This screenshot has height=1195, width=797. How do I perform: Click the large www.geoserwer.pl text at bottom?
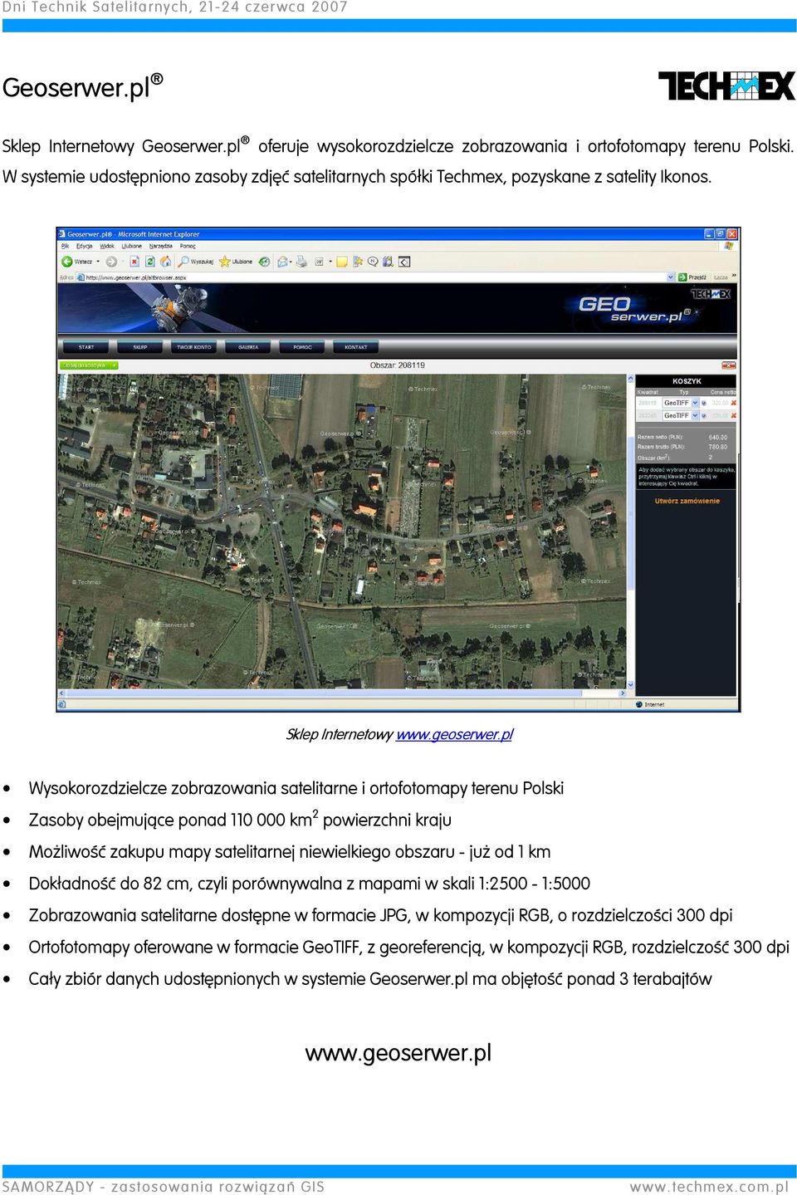pos(398,1053)
